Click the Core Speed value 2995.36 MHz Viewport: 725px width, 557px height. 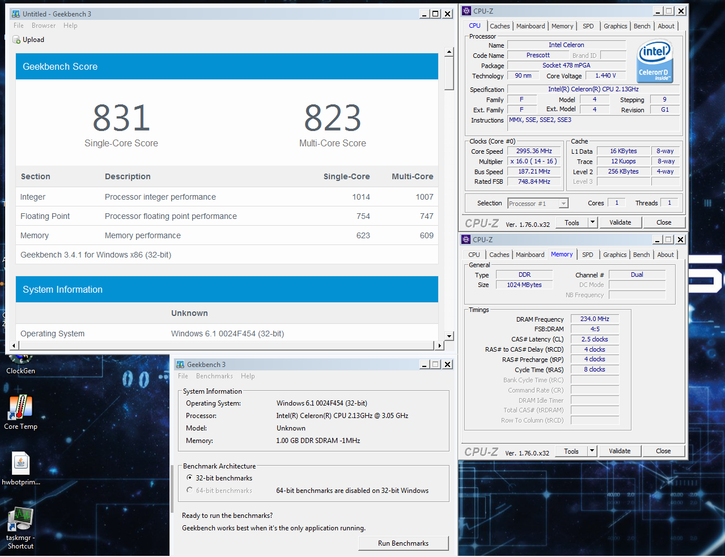[534, 151]
